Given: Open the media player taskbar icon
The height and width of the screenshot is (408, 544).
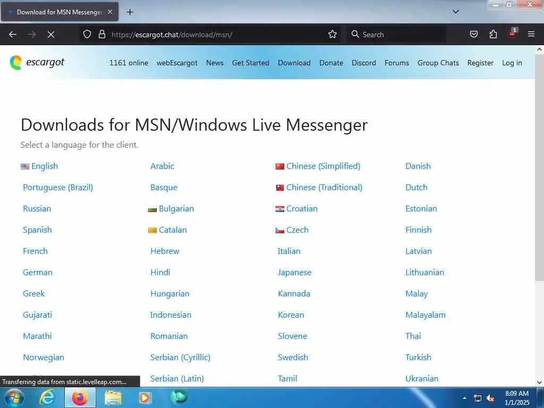Looking at the screenshot, I should click(144, 397).
